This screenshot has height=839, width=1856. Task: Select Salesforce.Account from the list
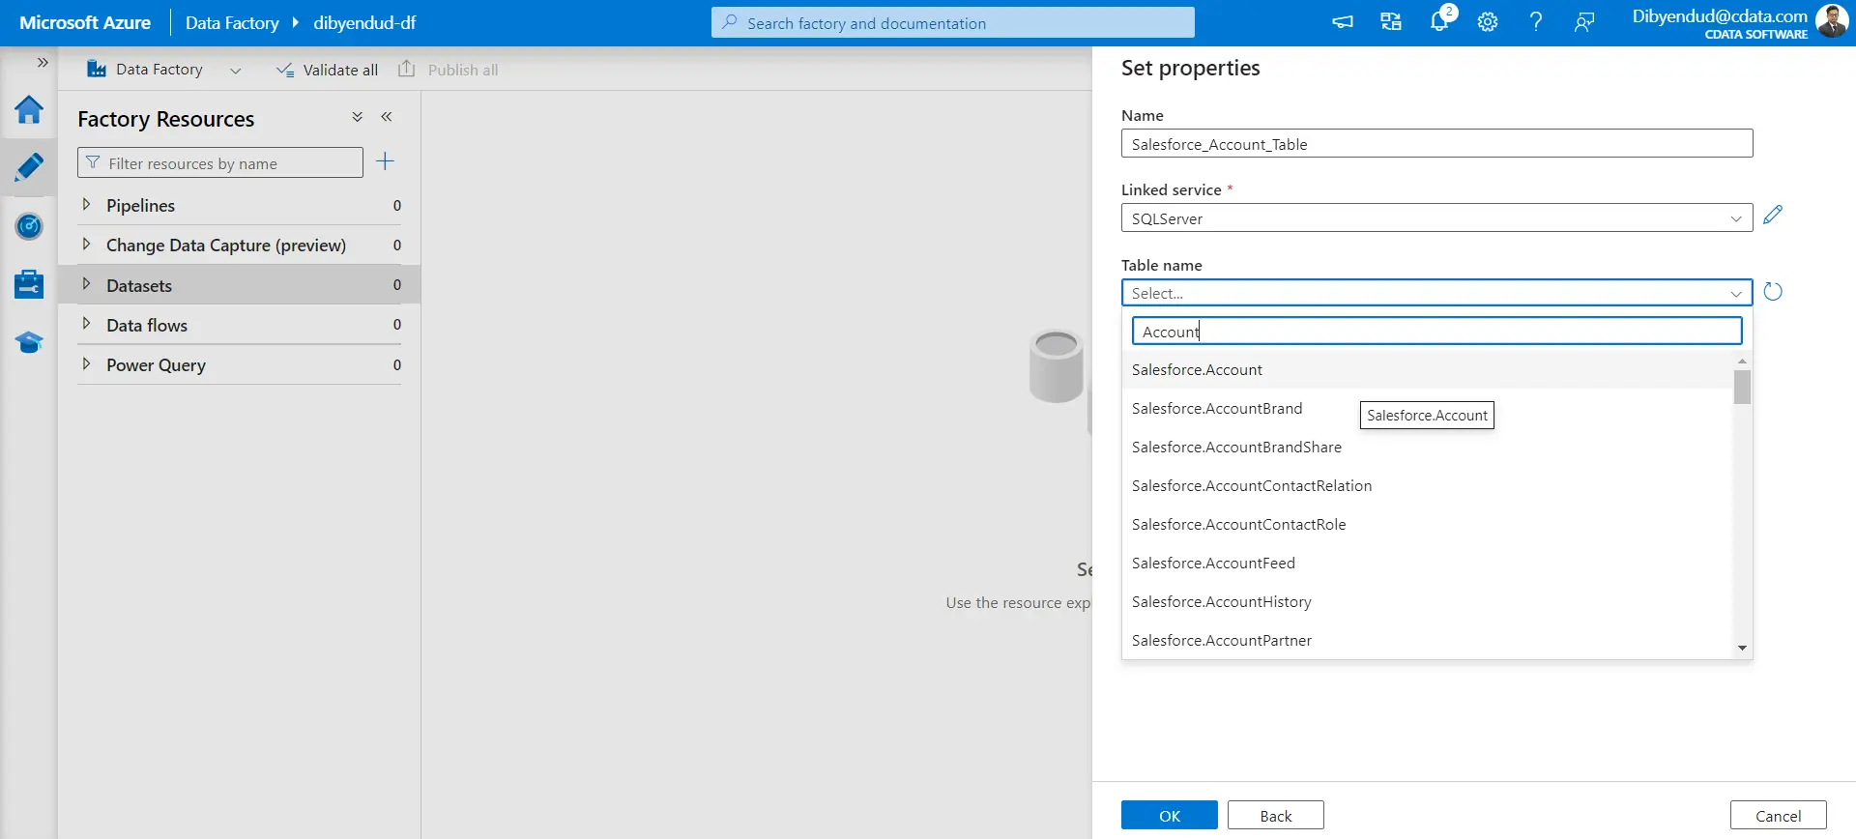pos(1197,370)
